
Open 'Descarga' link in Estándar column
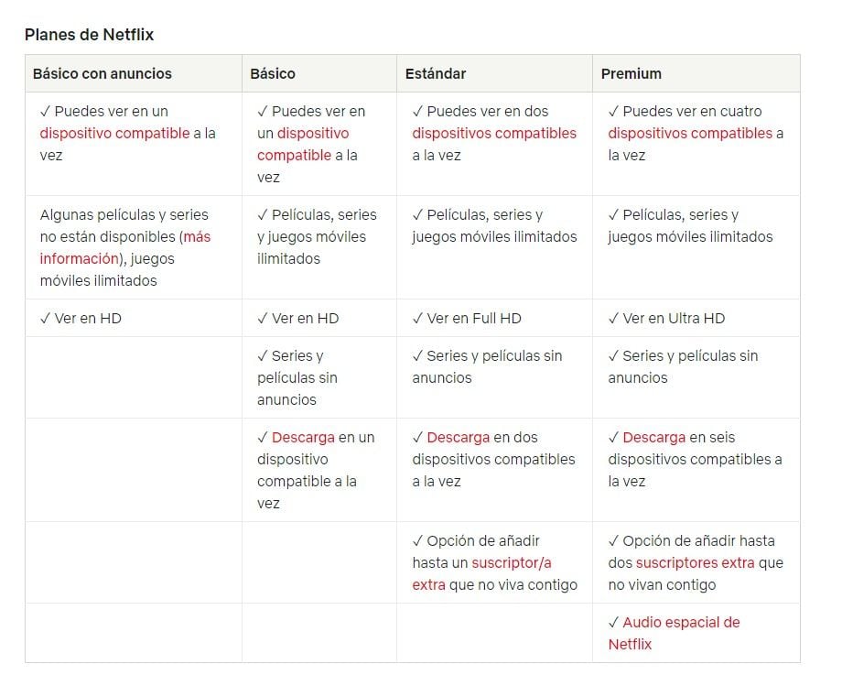[458, 437]
